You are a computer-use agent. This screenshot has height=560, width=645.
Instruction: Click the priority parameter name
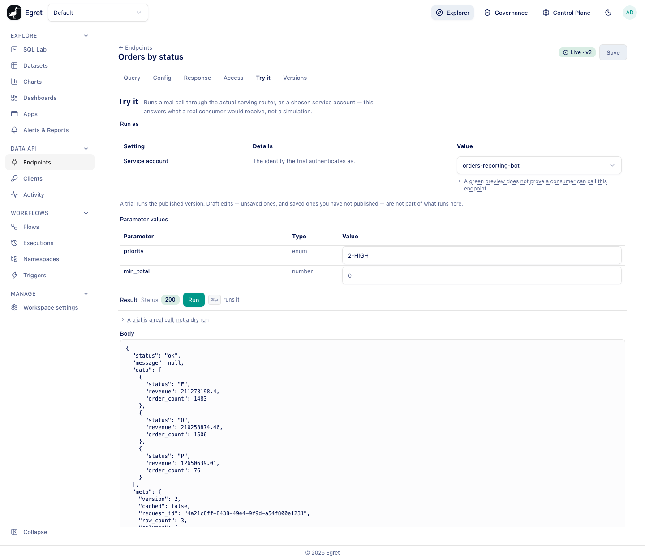133,251
